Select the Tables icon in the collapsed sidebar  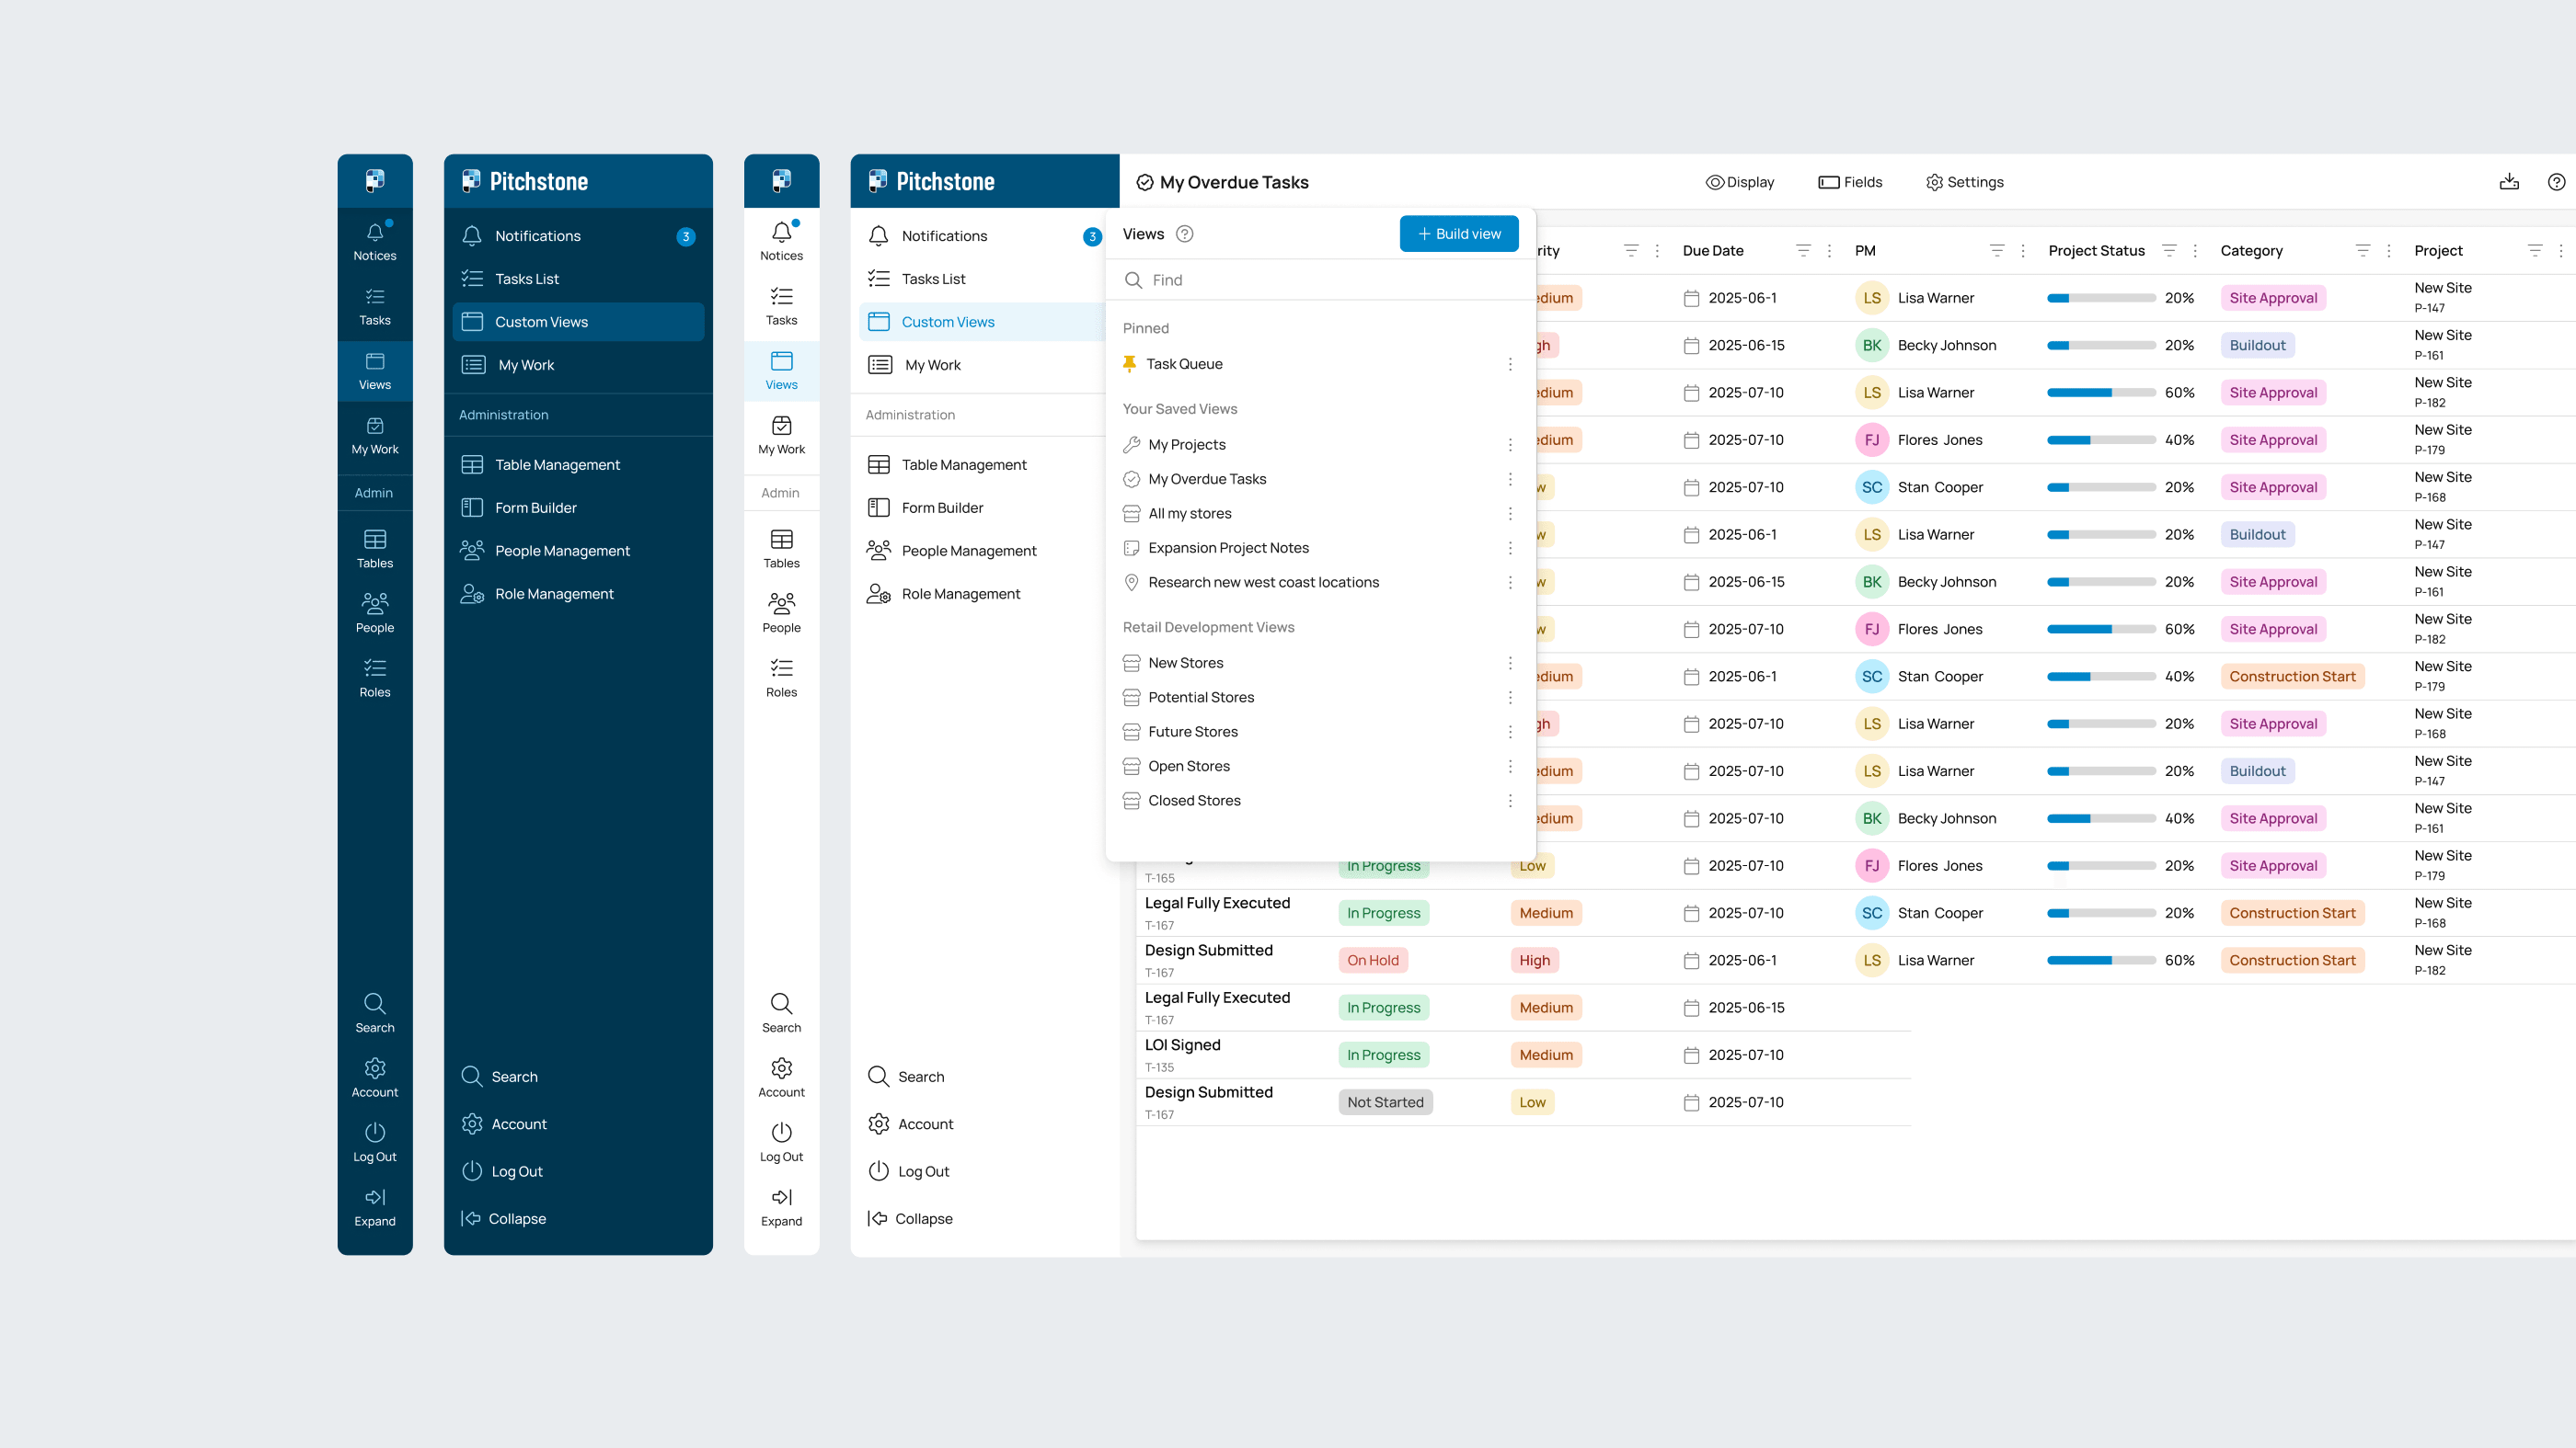coord(375,548)
